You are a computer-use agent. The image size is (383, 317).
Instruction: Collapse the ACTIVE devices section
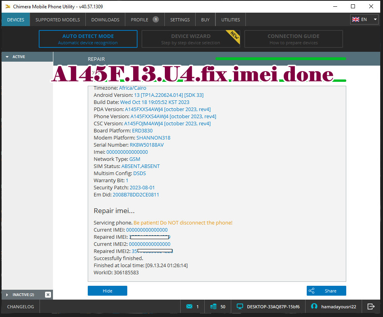pos(7,57)
